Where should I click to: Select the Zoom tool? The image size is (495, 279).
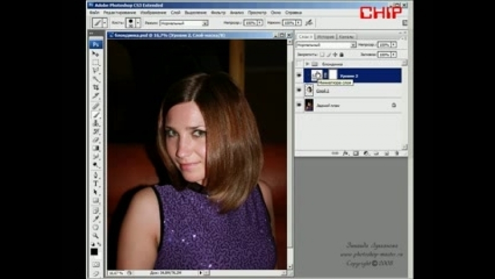[x=96, y=236]
